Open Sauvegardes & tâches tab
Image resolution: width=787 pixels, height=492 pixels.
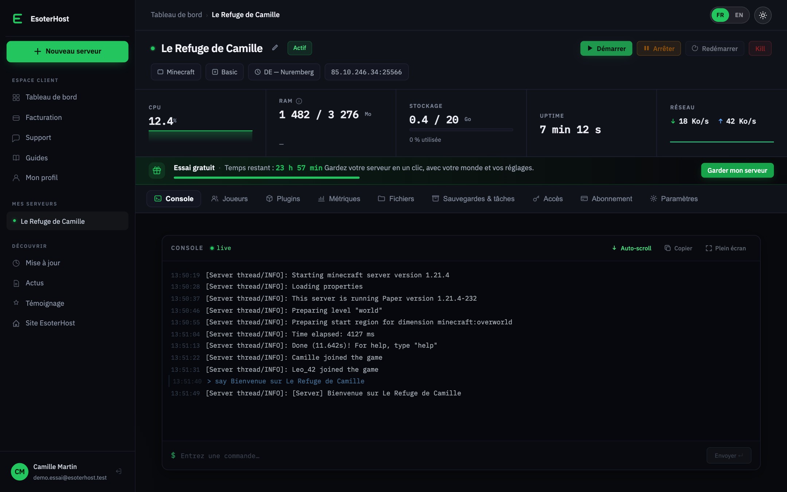click(x=473, y=199)
